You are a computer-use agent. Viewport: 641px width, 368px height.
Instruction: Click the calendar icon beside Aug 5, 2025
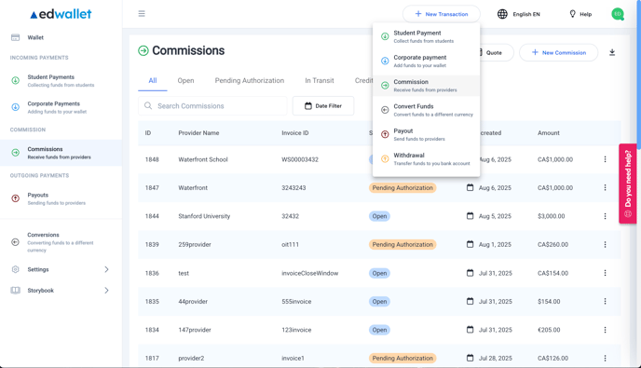[471, 215]
